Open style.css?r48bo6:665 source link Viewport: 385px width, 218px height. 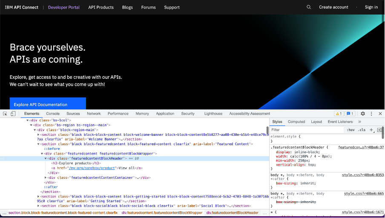[x=364, y=194]
